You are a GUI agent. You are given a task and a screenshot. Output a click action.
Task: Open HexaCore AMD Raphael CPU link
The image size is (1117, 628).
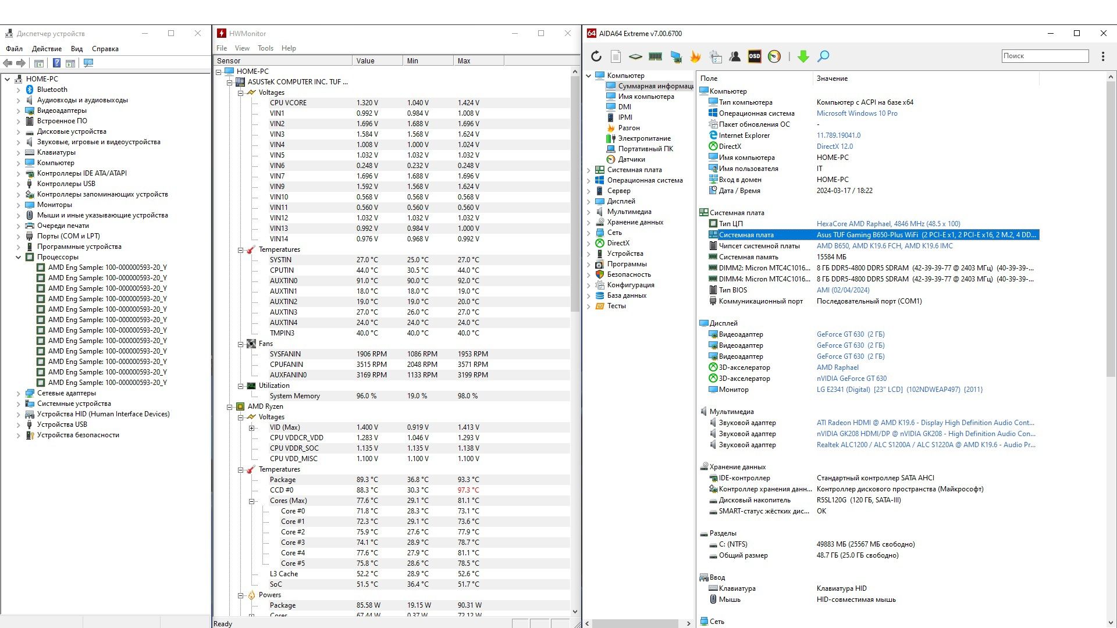888,224
